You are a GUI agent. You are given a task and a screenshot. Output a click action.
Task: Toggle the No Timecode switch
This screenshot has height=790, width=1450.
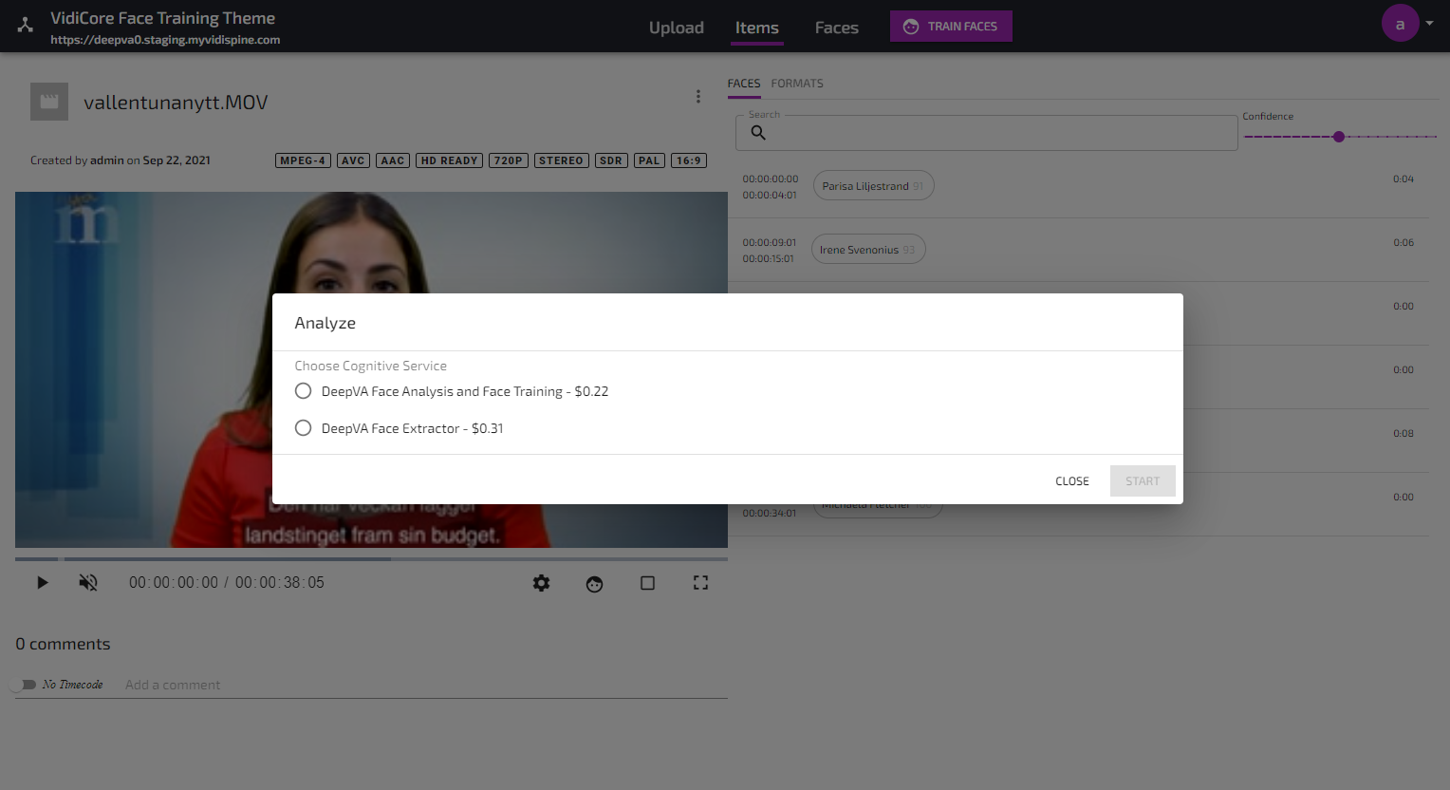[24, 685]
